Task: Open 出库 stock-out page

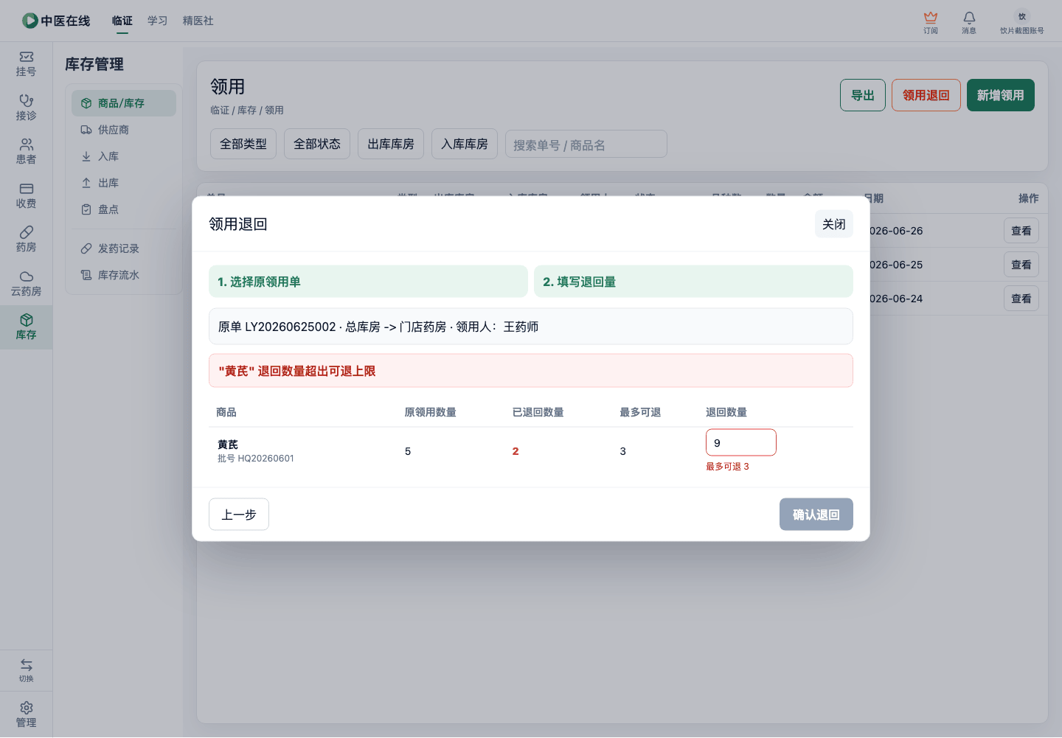Action: 124,183
